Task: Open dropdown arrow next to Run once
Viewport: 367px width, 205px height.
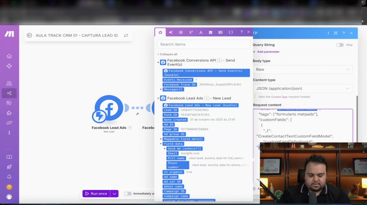Action: tap(114, 194)
